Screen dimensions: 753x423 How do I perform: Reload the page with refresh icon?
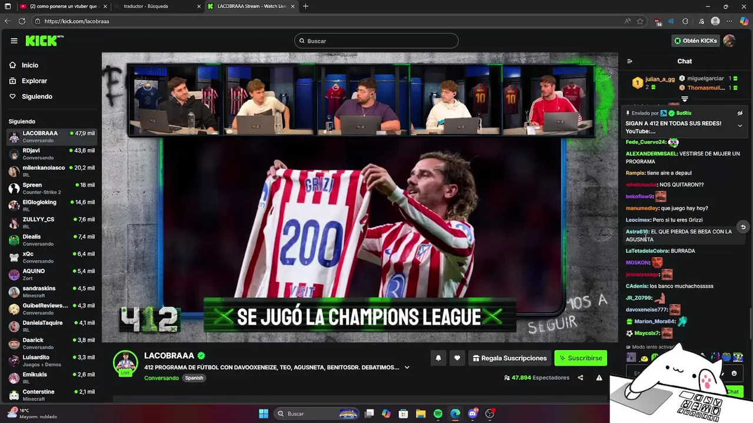tap(22, 21)
